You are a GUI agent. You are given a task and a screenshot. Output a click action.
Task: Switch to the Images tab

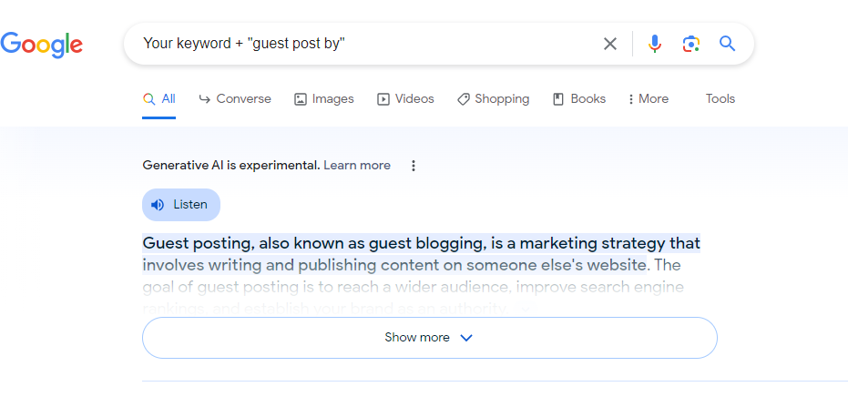coord(323,99)
